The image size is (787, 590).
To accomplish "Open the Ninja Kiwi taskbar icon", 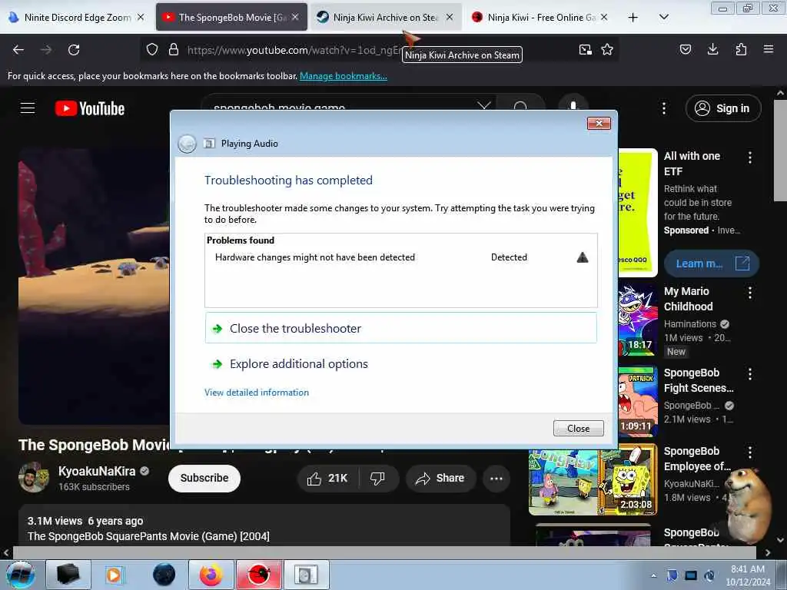I will pos(259,575).
